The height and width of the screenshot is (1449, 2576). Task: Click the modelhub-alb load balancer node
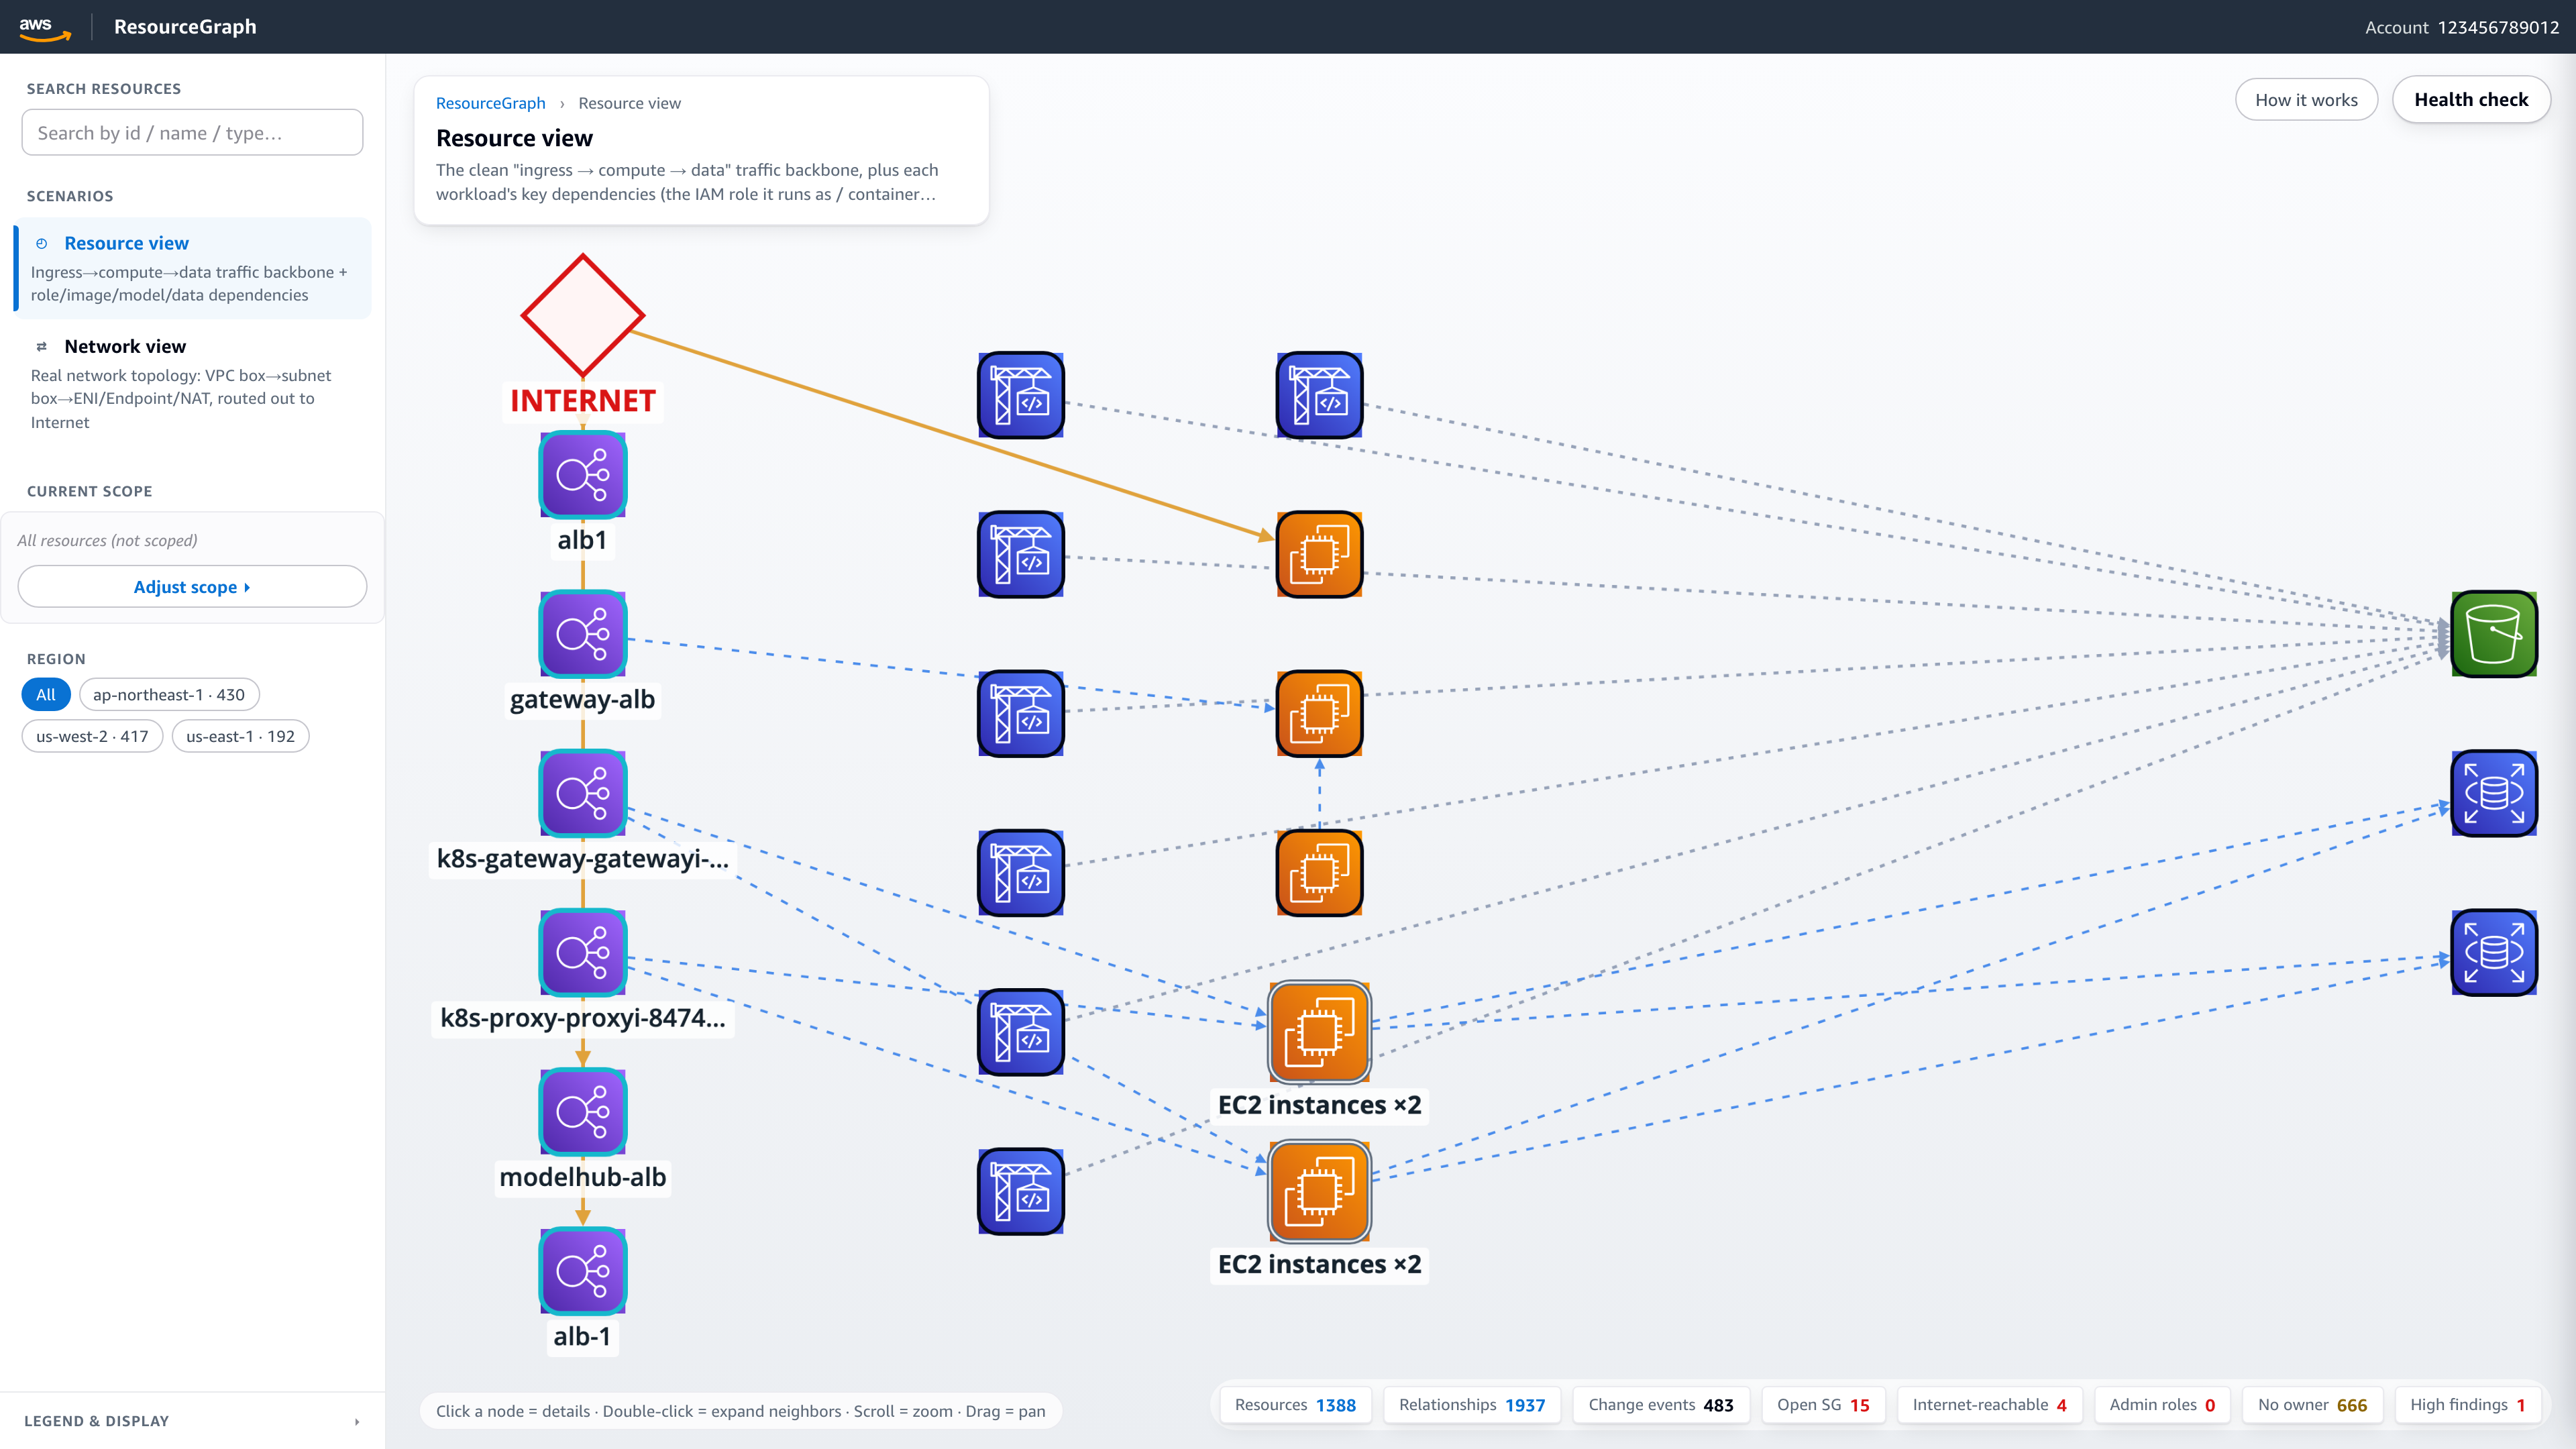tap(583, 1112)
